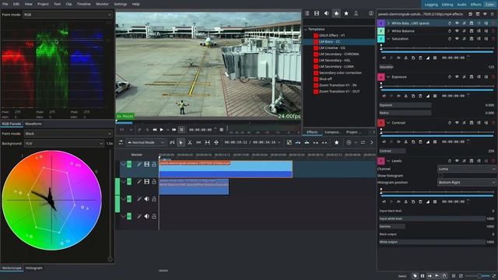Toggle the first video track active indicator
498x280 pixels.
tap(129, 164)
